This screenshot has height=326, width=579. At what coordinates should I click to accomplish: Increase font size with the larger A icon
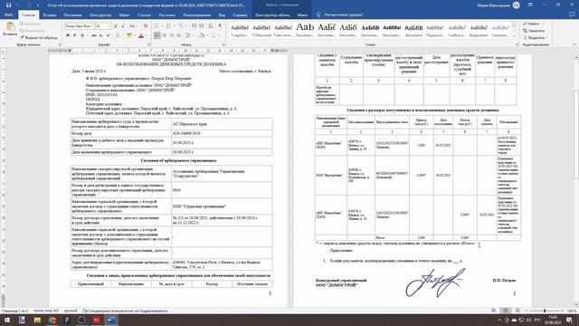pyautogui.click(x=116, y=26)
